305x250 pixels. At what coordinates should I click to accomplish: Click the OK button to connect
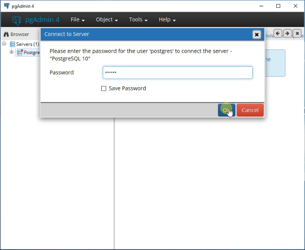[226, 110]
